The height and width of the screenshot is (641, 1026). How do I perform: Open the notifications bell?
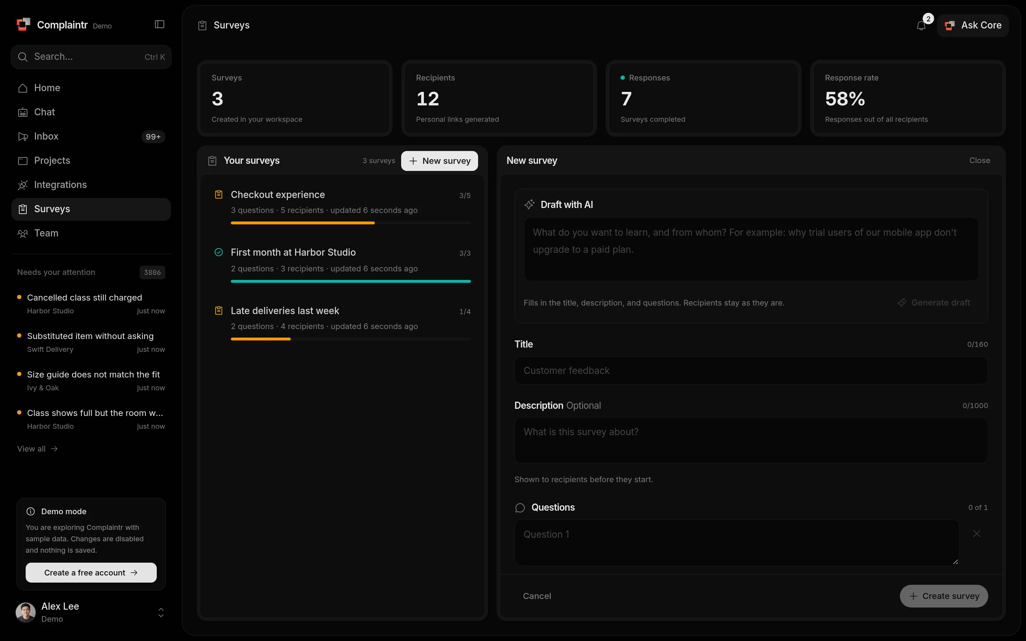click(921, 25)
